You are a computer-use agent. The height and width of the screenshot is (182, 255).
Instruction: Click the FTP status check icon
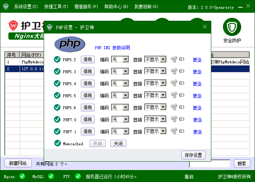[x=78, y=176]
